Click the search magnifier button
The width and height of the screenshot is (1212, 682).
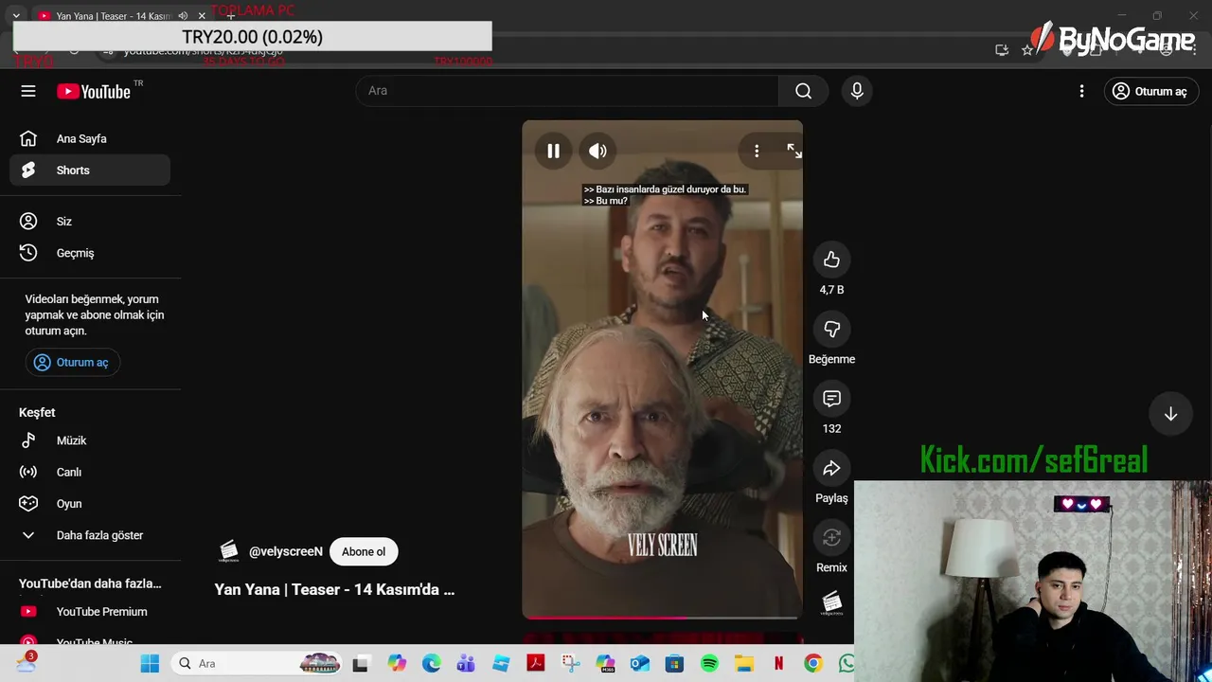coord(803,91)
